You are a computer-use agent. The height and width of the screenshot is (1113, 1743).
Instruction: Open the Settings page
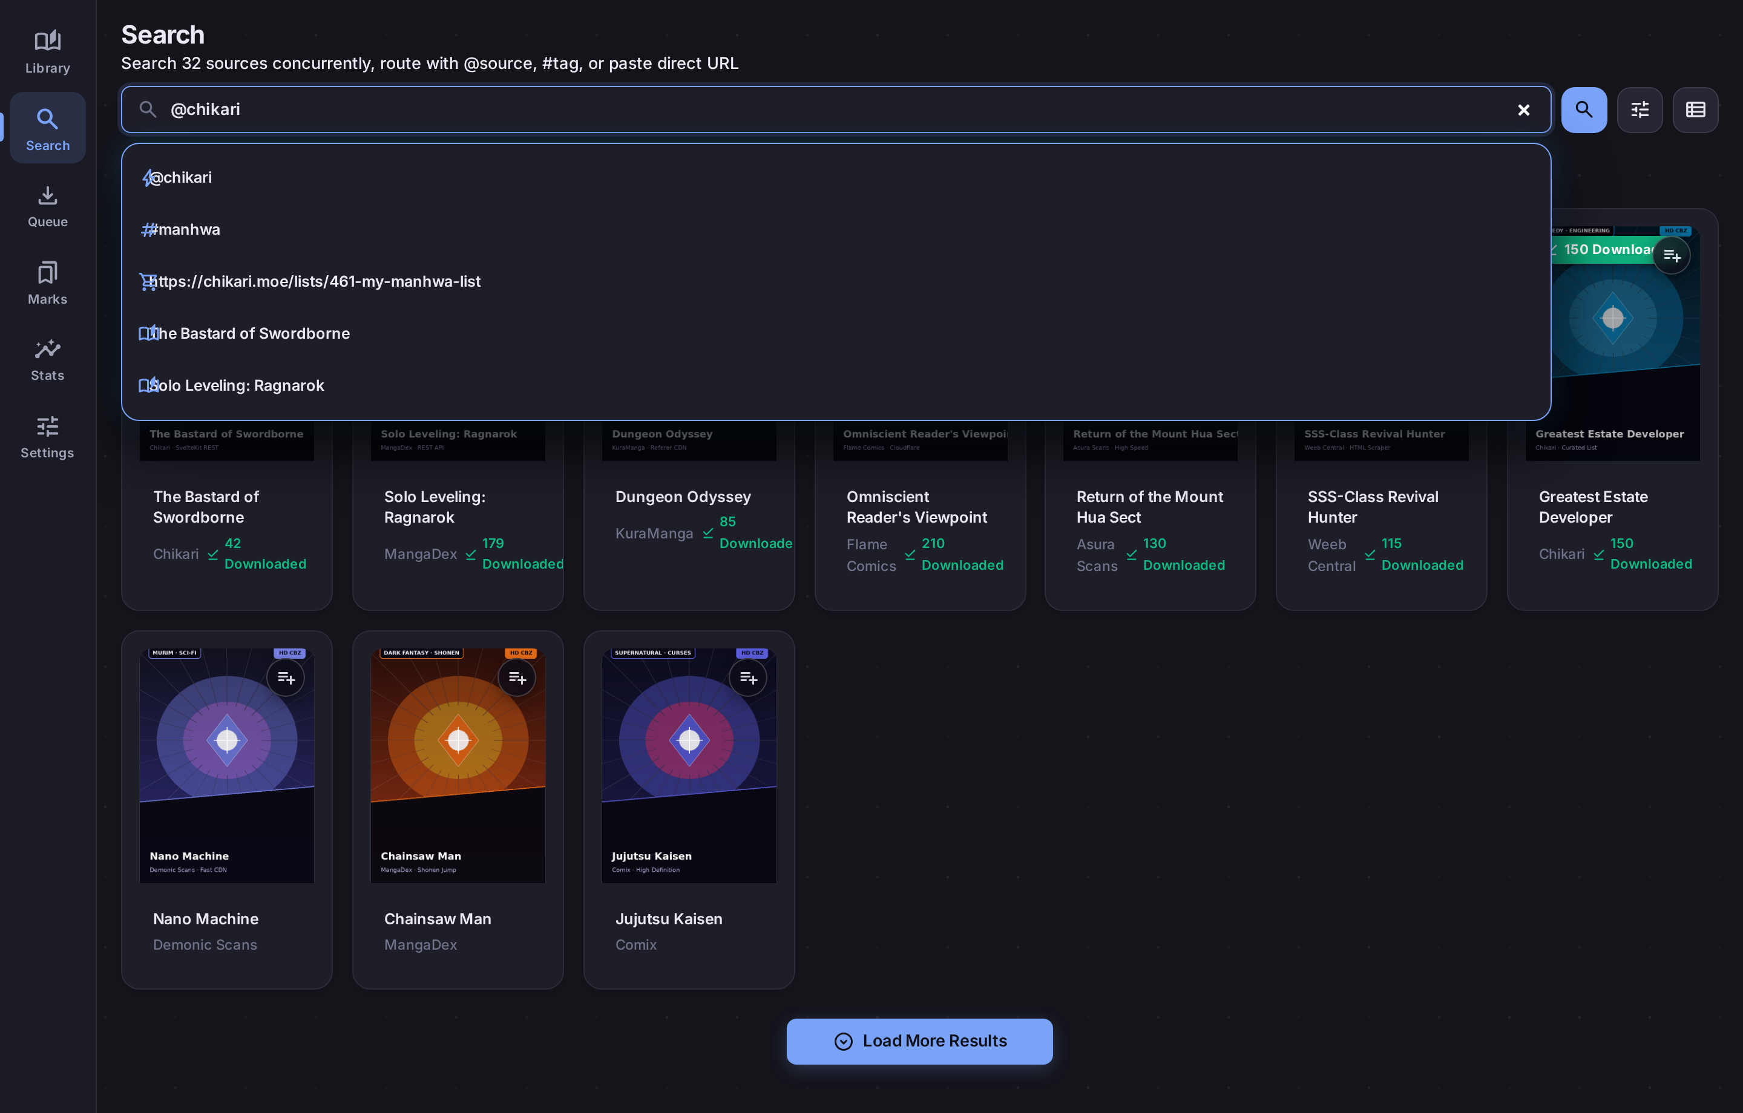click(x=48, y=437)
